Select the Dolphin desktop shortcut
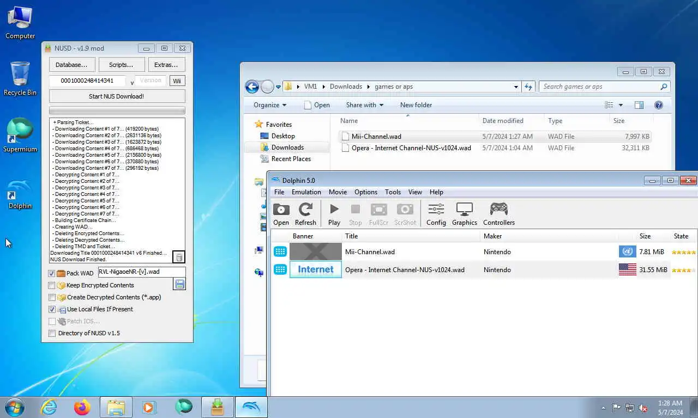698x418 pixels. pyautogui.click(x=20, y=193)
